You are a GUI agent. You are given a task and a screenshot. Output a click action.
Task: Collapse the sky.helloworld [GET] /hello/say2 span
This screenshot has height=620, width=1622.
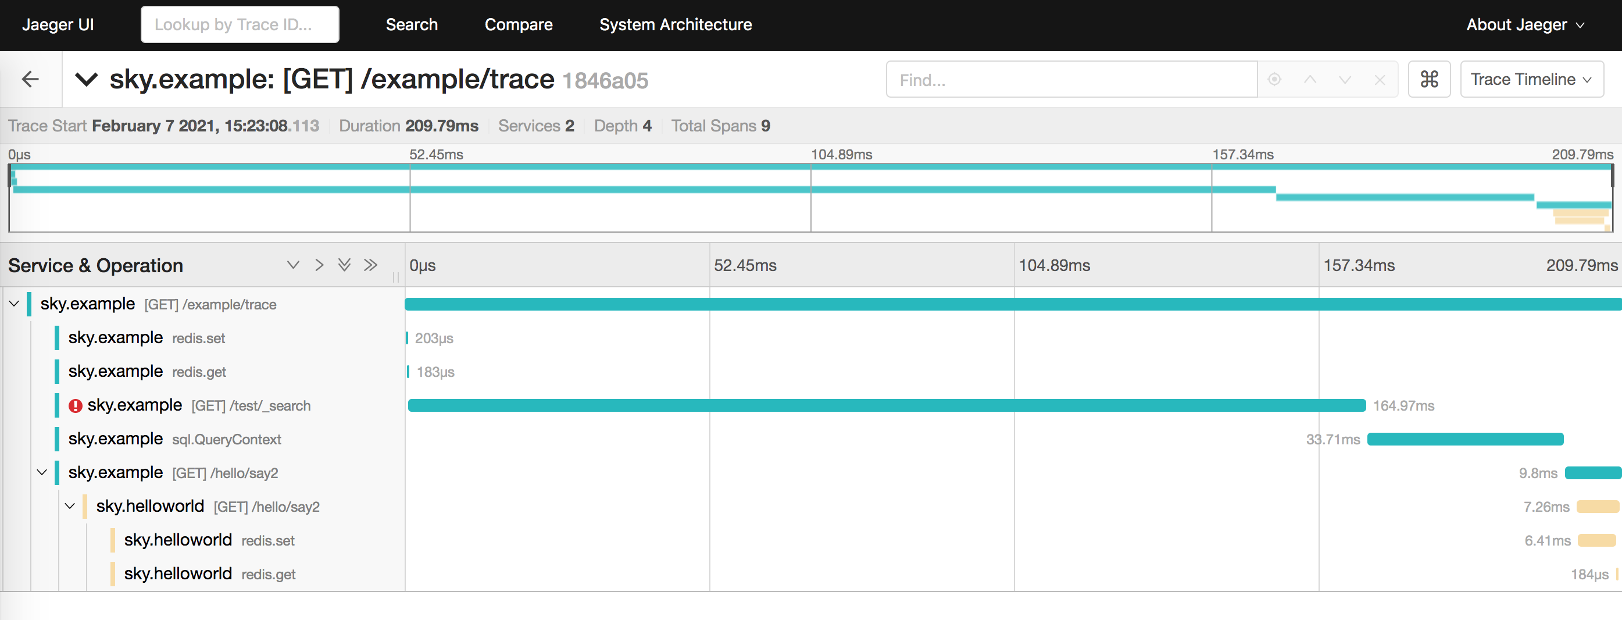tap(70, 506)
